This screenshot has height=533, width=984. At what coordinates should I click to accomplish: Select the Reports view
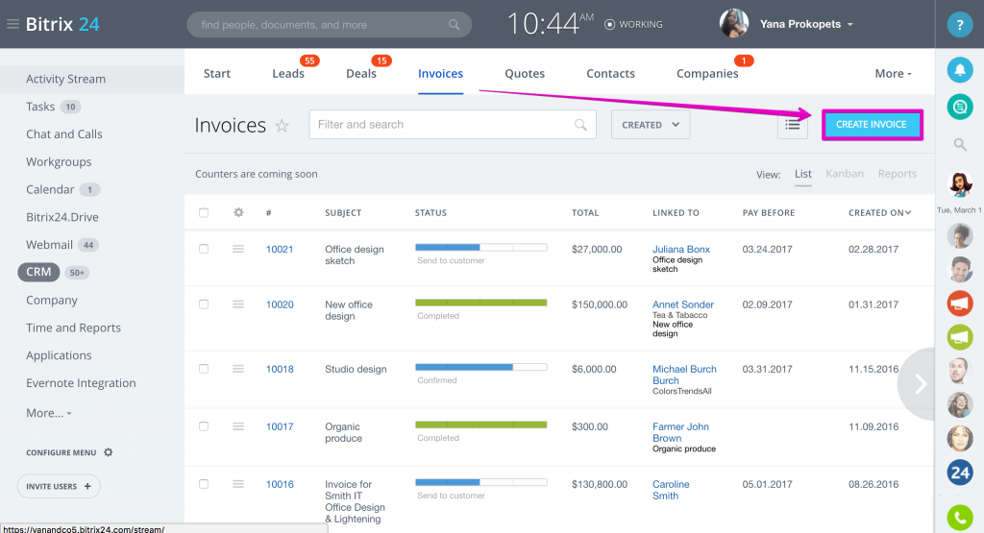coord(898,174)
